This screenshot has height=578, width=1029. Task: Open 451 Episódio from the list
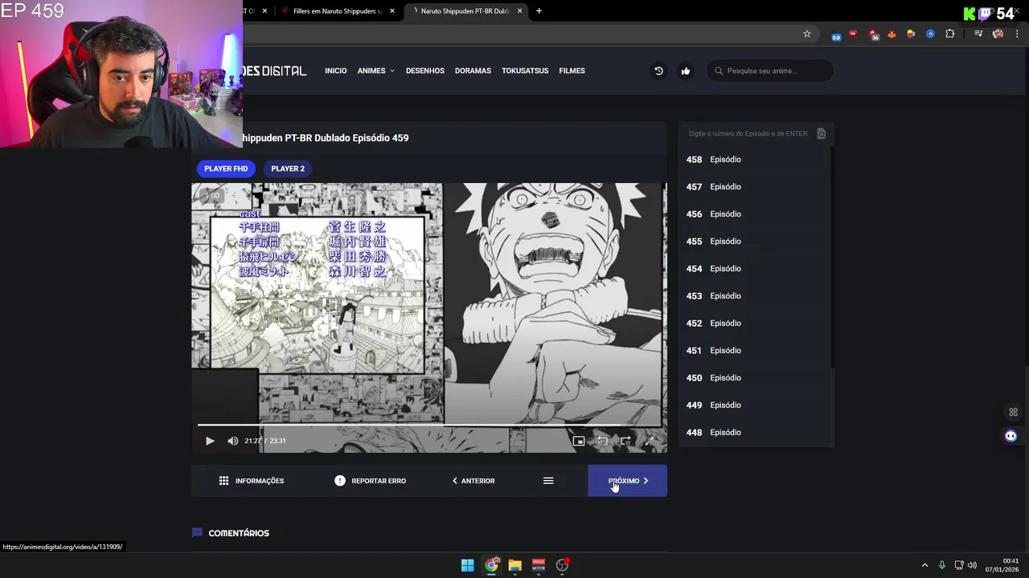coord(753,351)
